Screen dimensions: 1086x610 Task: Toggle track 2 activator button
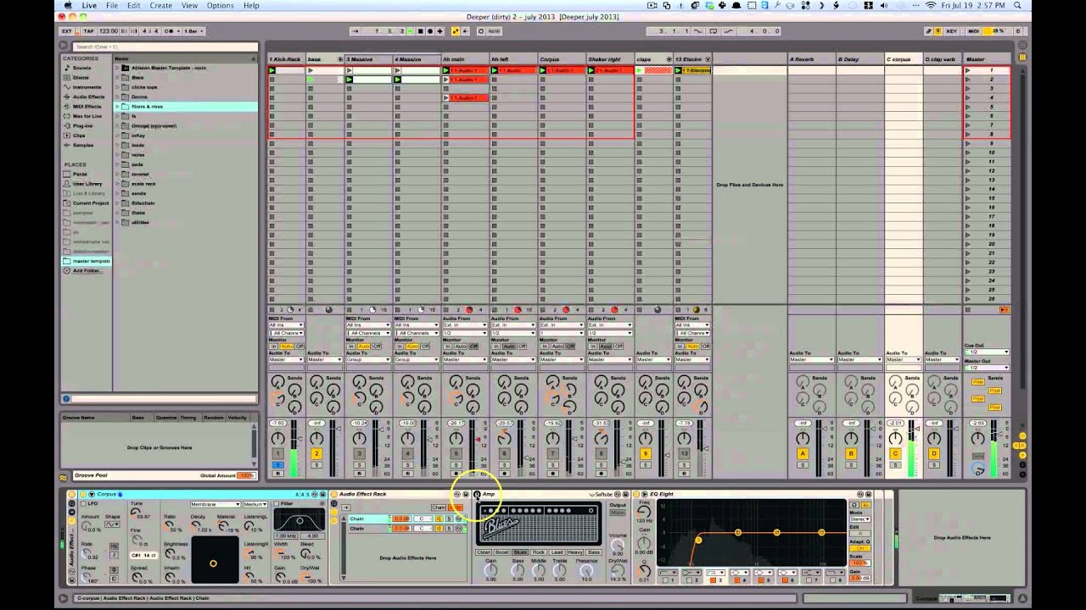pyautogui.click(x=316, y=454)
